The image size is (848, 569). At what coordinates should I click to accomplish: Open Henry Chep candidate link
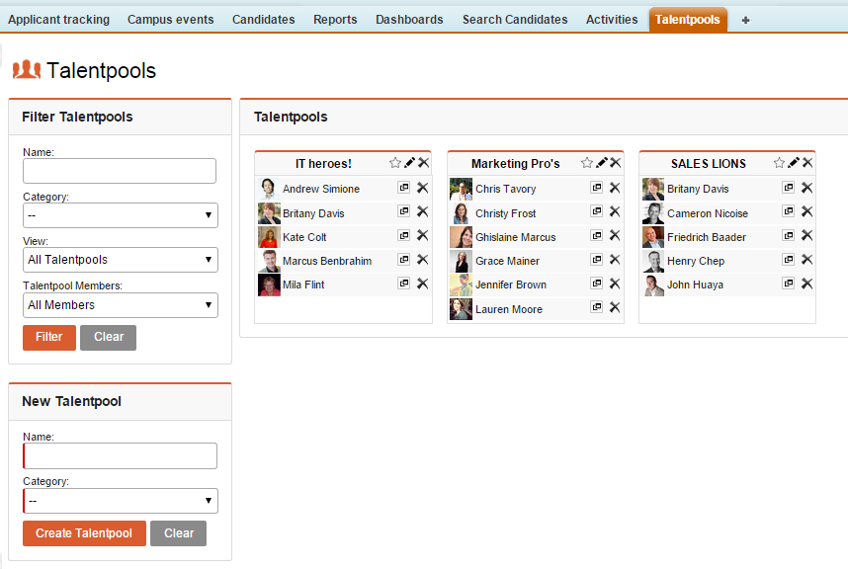tap(696, 261)
